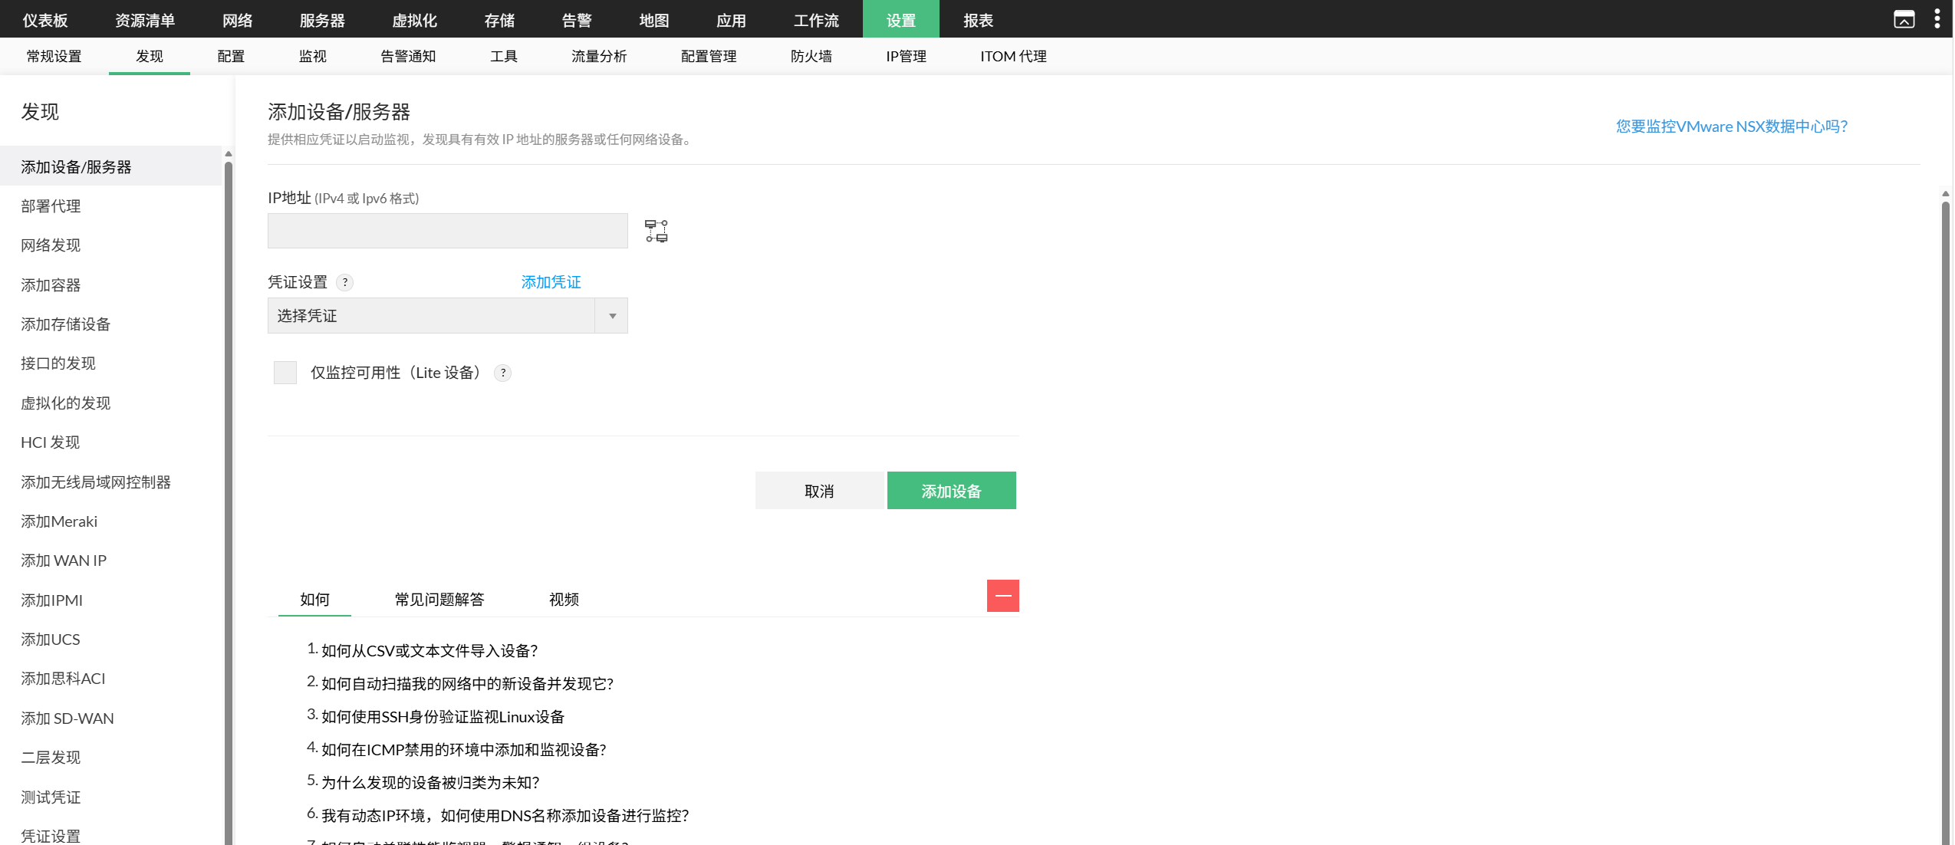
Task: Select 添加设备/服务器 in sidebar
Action: coord(110,166)
